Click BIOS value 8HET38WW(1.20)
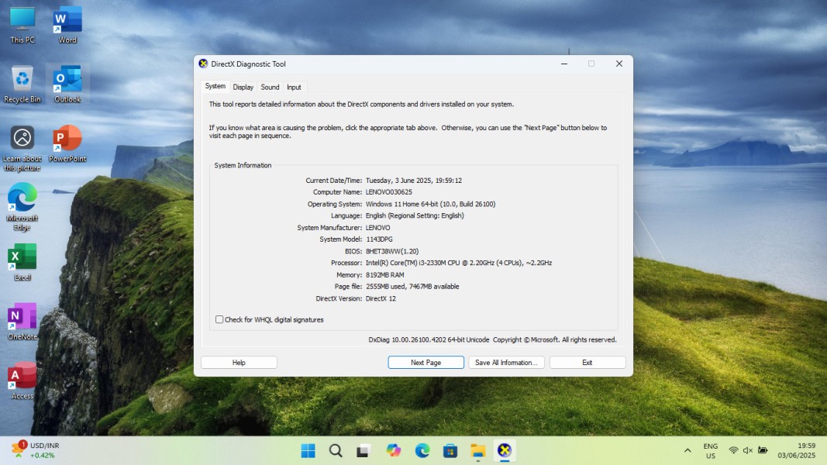Screen dimensions: 827x465 click(392, 251)
